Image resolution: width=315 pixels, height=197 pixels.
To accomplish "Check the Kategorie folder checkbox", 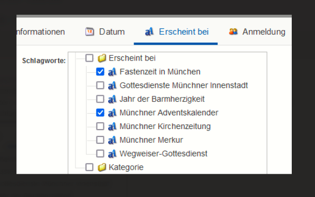I will click(x=89, y=167).
